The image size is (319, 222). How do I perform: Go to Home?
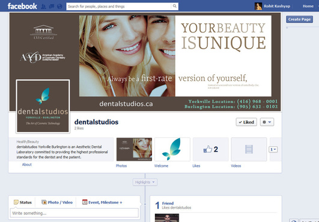(308, 6)
